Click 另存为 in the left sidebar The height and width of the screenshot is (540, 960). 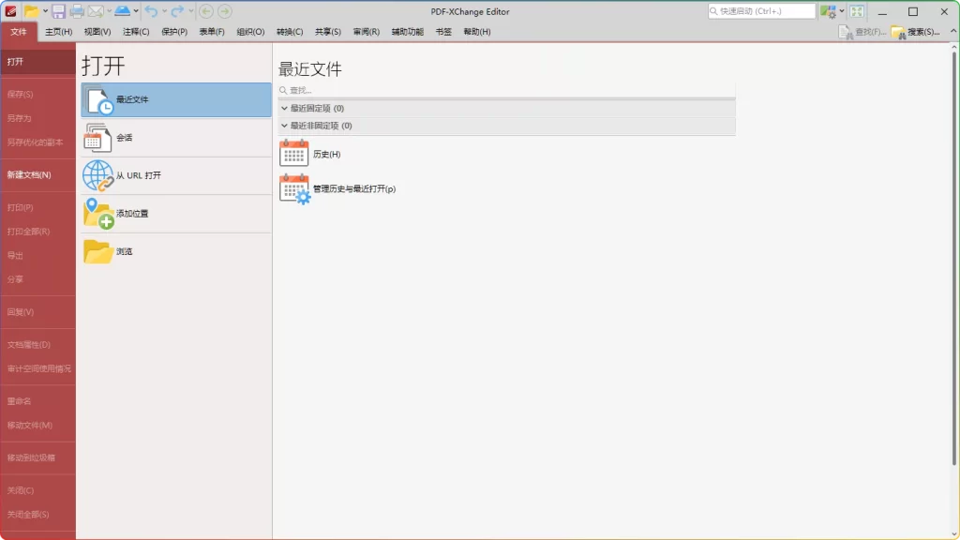tap(21, 117)
